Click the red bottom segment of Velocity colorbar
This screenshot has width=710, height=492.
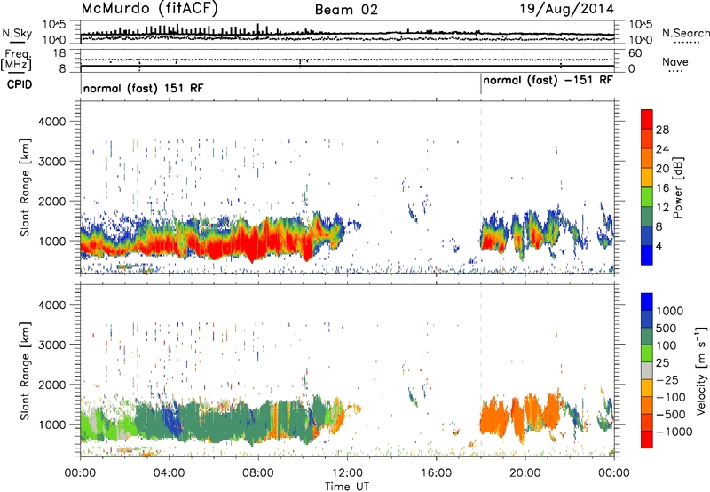coord(647,440)
